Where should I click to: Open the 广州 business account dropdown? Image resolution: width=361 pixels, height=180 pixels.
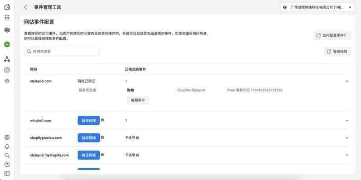click(x=317, y=7)
